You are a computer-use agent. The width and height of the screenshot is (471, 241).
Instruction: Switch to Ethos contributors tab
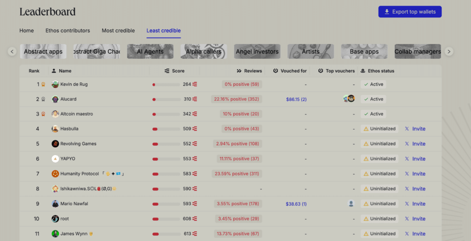(x=68, y=31)
